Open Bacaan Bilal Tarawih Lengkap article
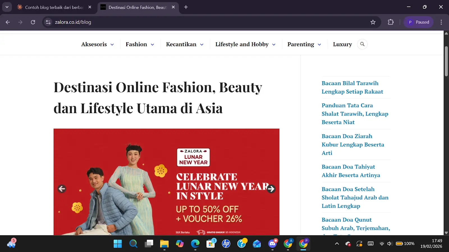 coord(352,87)
